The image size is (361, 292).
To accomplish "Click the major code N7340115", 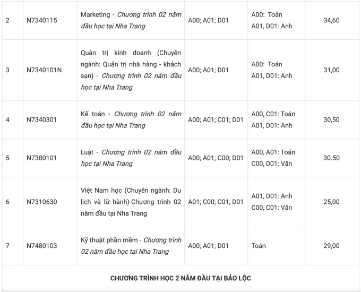I will point(42,20).
